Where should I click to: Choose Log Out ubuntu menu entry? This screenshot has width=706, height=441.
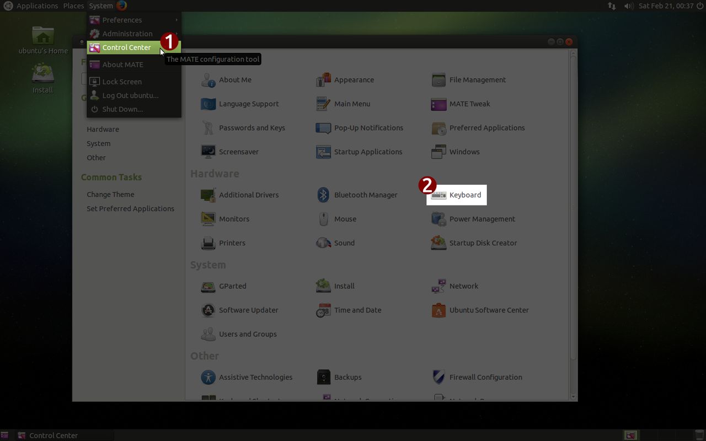click(x=134, y=95)
